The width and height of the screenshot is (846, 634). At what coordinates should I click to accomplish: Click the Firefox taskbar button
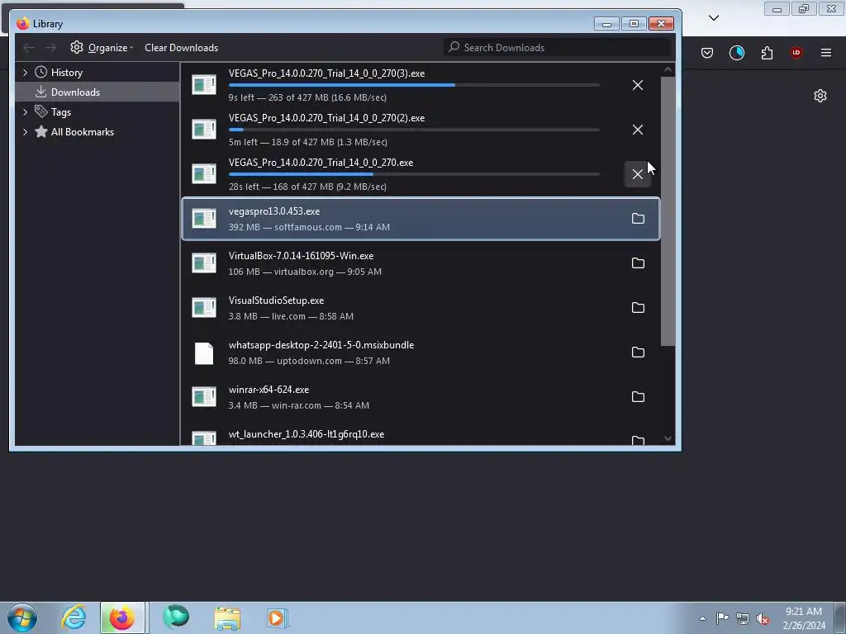point(122,617)
